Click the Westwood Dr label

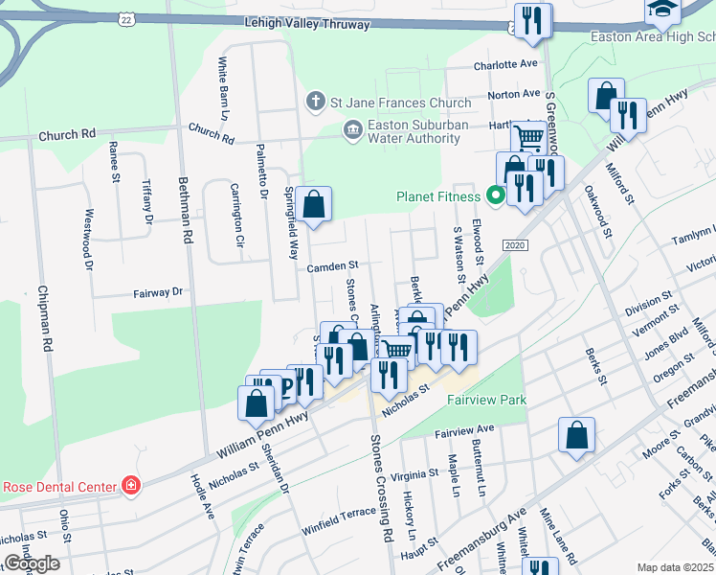click(89, 240)
